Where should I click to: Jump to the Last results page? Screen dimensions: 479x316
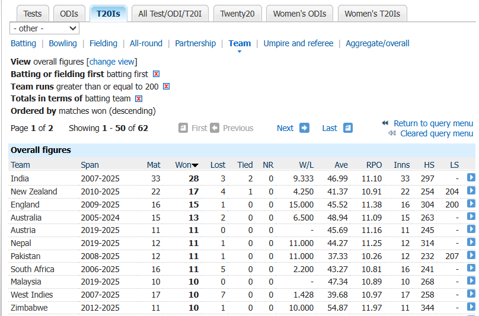pyautogui.click(x=330, y=128)
